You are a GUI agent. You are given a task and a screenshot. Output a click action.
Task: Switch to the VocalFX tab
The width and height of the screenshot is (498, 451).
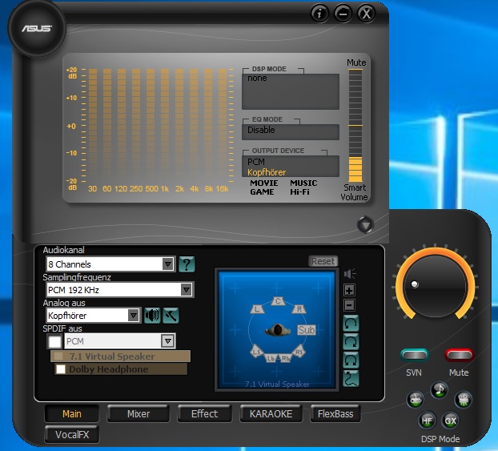pyautogui.click(x=72, y=434)
